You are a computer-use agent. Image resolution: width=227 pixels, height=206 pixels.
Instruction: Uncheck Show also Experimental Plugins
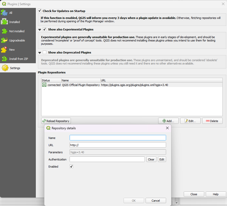tap(45, 29)
